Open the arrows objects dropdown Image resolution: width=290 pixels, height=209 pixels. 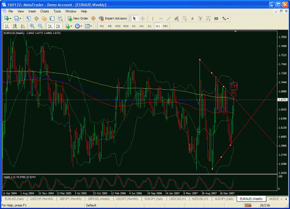tap(228, 19)
